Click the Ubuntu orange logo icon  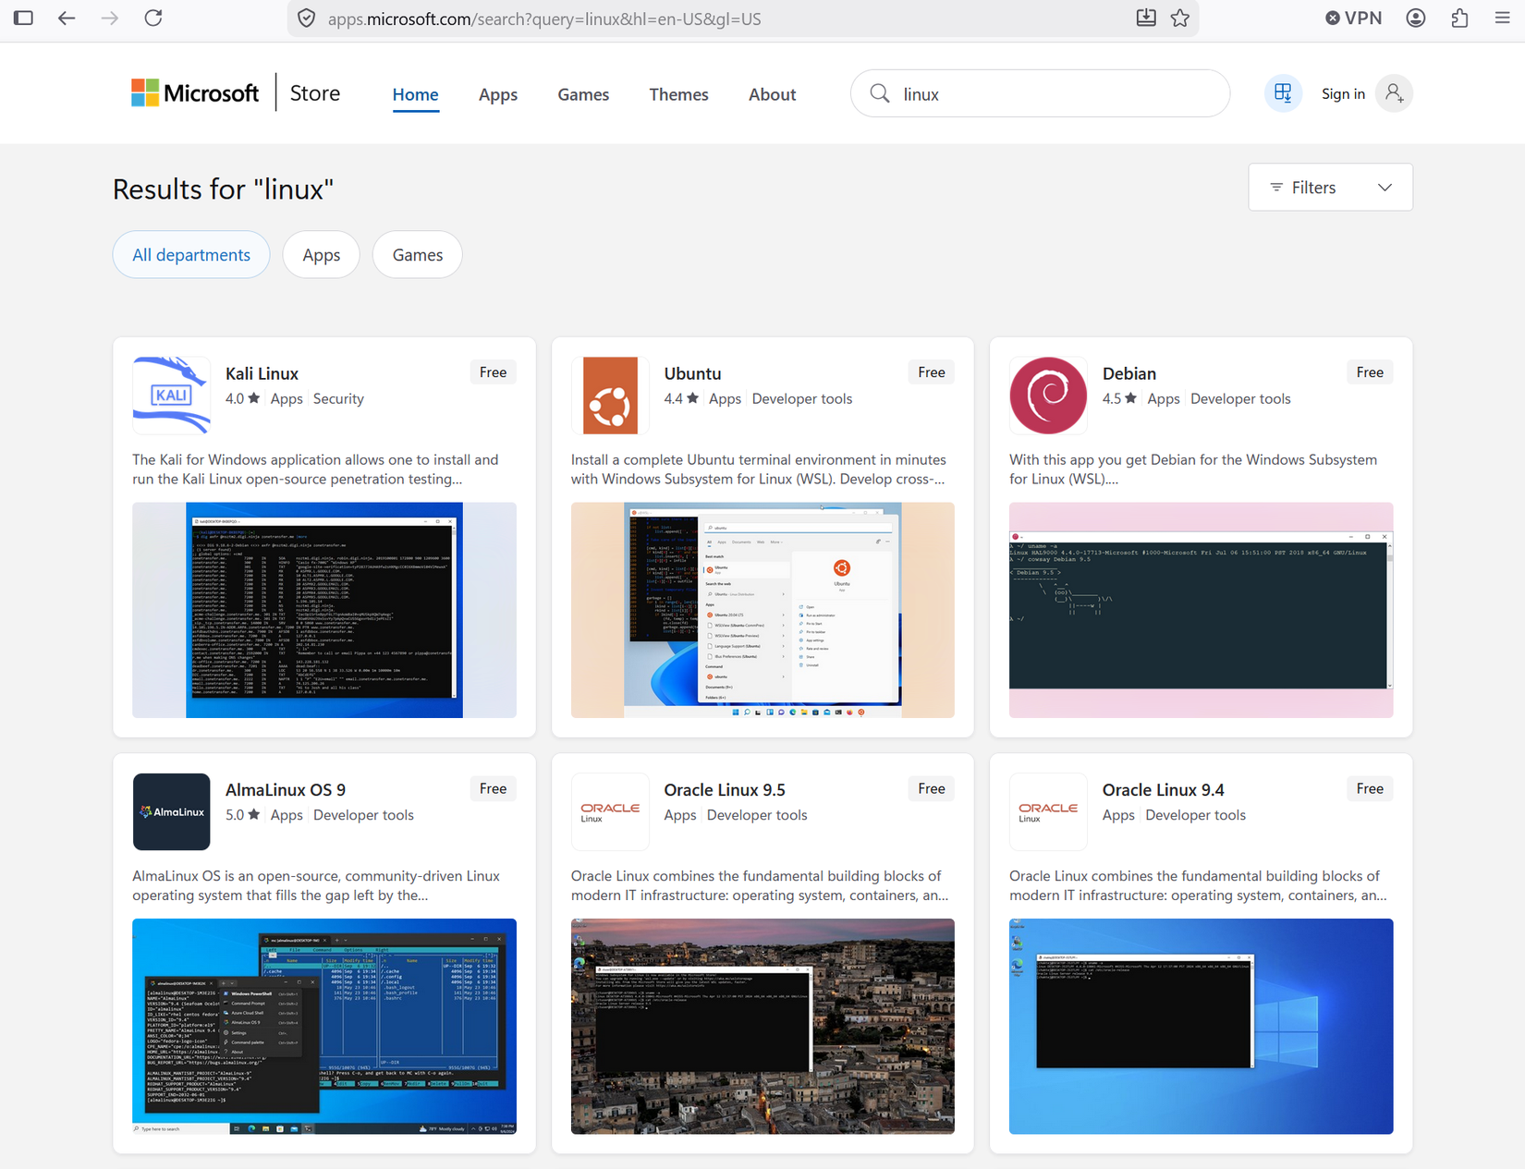tap(610, 396)
